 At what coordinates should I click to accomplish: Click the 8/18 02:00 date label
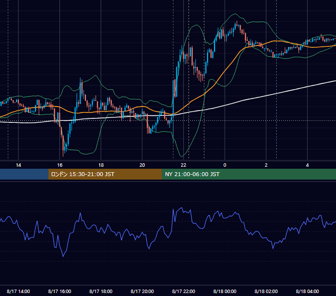point(266,291)
